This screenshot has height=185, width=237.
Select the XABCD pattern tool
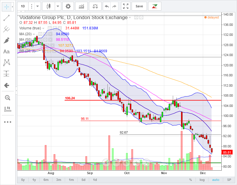(6, 63)
